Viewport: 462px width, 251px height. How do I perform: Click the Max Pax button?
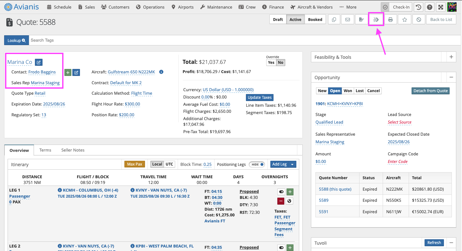(x=135, y=164)
